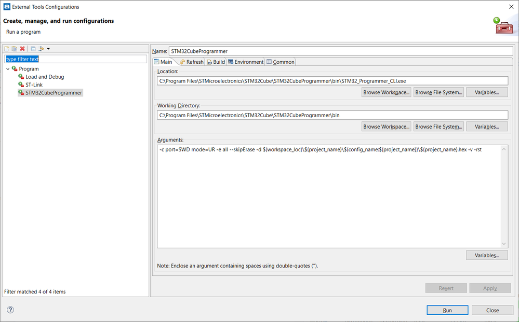Viewport: 519px width, 322px height.
Task: Switch to the Main tab
Action: pos(163,62)
